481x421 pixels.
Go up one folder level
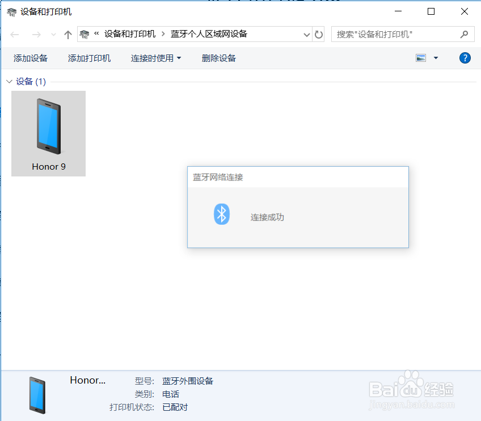tap(68, 35)
